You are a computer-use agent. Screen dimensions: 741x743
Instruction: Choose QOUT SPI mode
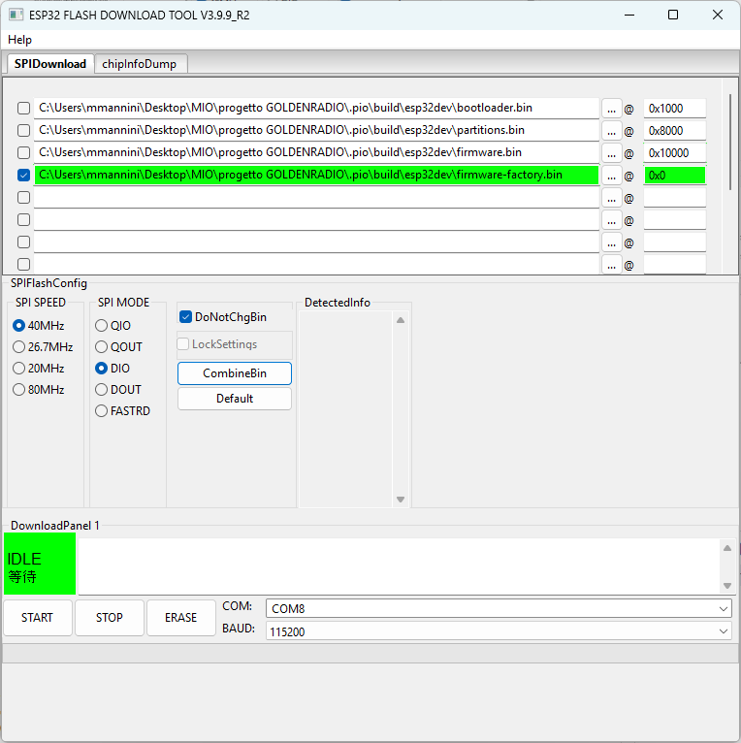click(x=118, y=347)
